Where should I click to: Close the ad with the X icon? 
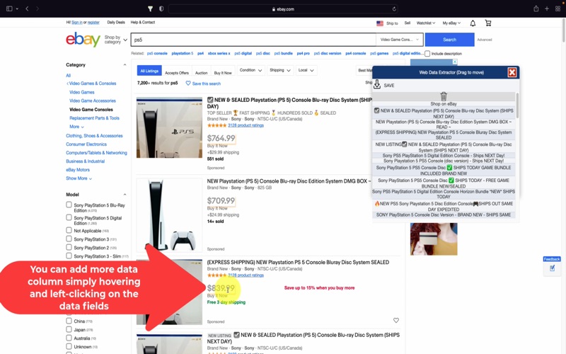(455, 62)
